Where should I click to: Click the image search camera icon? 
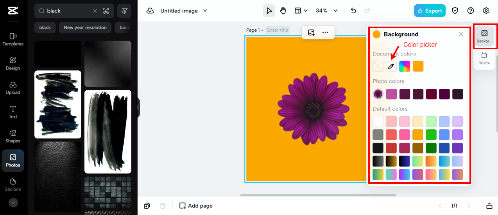(106, 11)
